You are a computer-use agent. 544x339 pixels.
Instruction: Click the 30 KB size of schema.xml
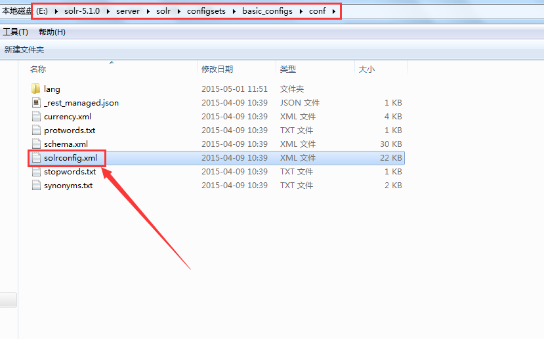click(391, 144)
